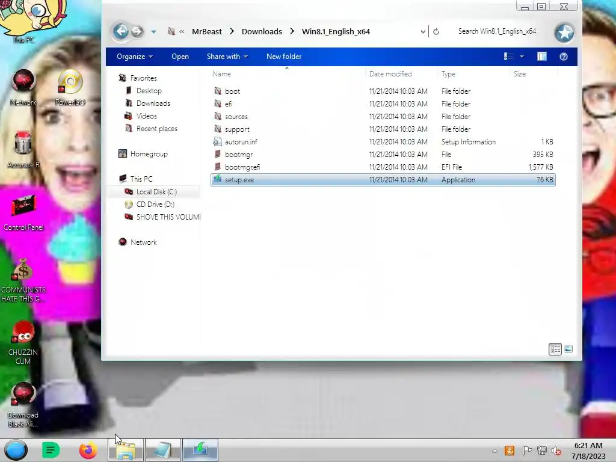Select autorun.inf file icon
The image size is (616, 462).
[218, 141]
